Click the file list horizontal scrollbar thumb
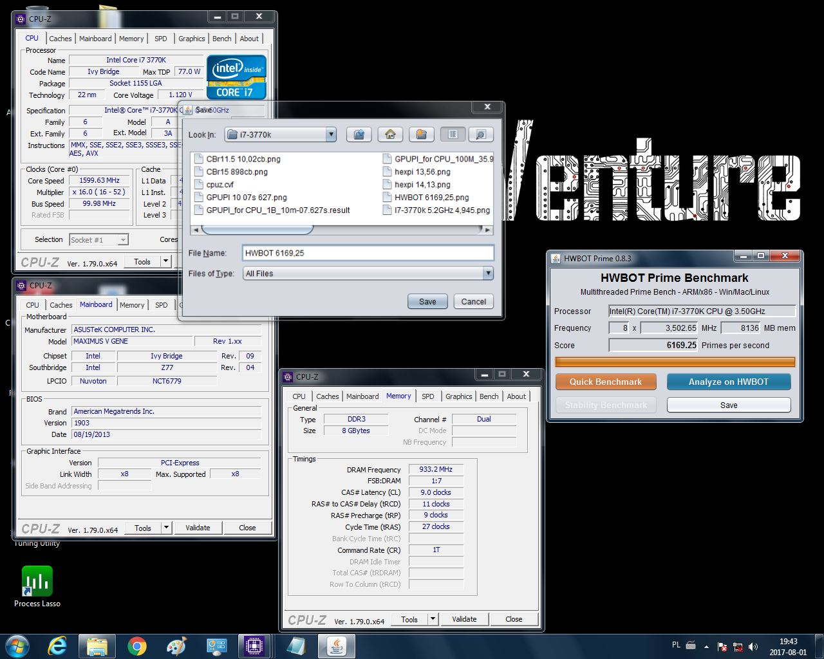The height and width of the screenshot is (659, 824). point(257,229)
